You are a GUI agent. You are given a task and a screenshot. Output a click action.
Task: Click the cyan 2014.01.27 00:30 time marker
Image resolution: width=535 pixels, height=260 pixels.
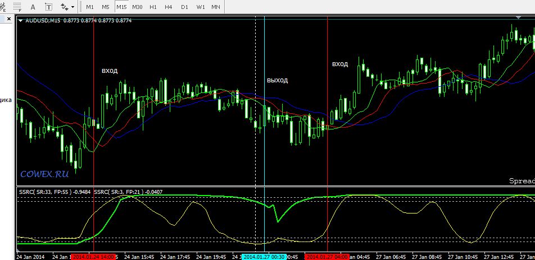coord(265,257)
